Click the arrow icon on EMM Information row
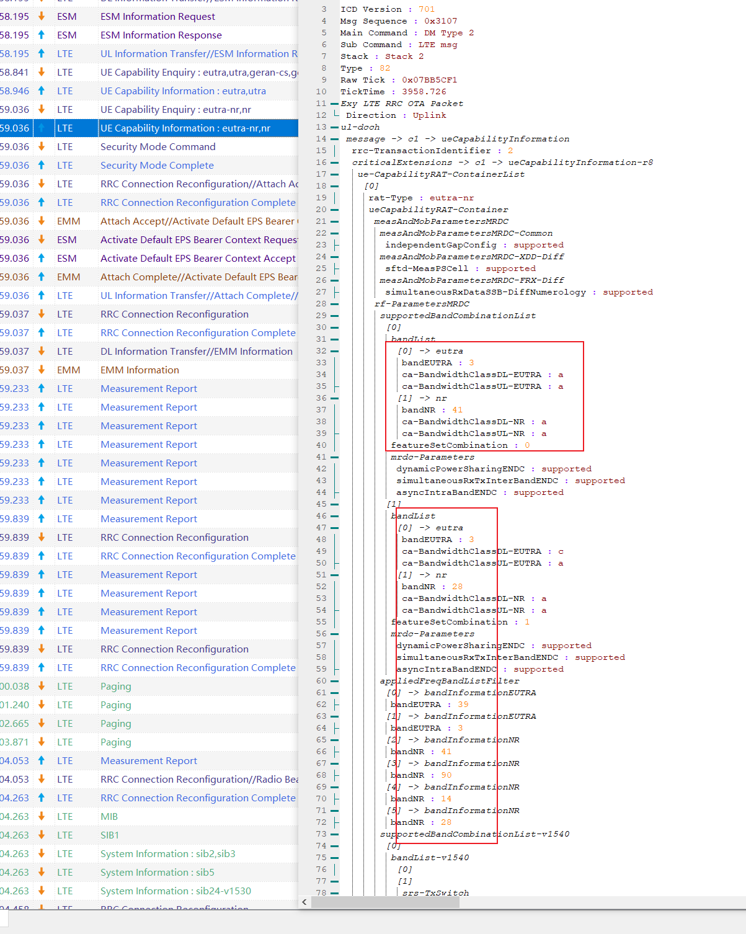Screen dimensions: 746x934 42,370
